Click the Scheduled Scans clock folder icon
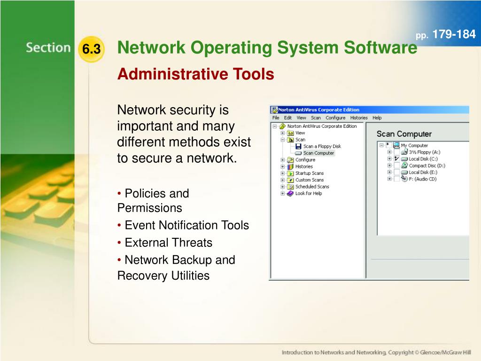 290,187
